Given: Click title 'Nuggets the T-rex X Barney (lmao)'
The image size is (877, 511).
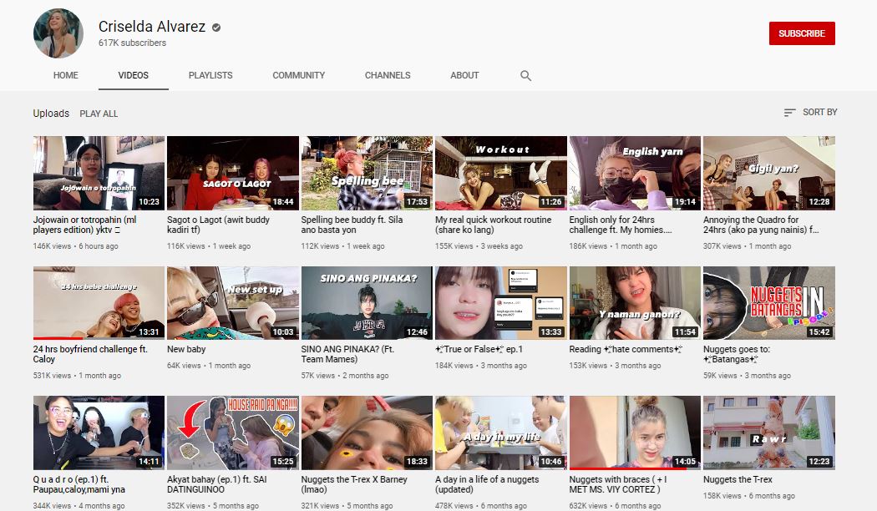Looking at the screenshot, I should coord(354,484).
